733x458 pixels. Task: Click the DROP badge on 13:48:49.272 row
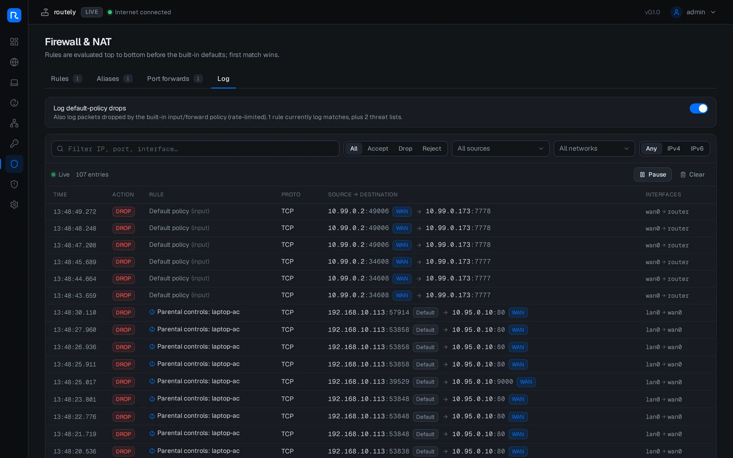(x=124, y=211)
